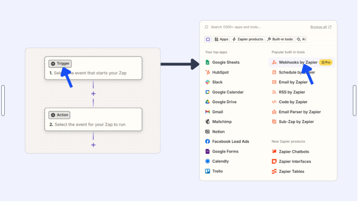This screenshot has width=358, height=202.
Task: Select the AI filter tab
Action: (301, 39)
